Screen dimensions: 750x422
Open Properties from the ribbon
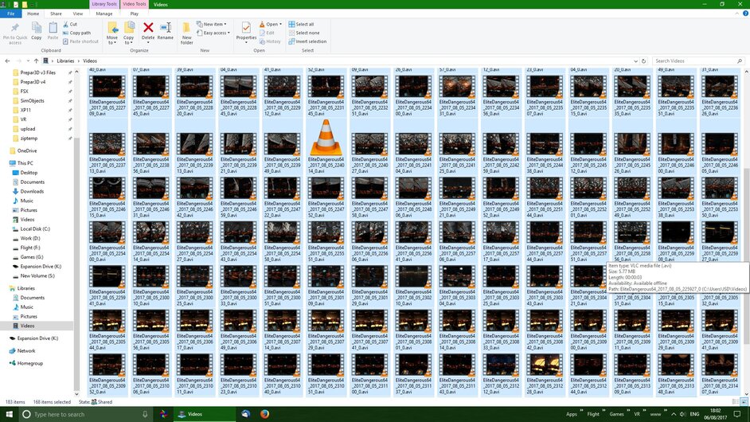(246, 30)
